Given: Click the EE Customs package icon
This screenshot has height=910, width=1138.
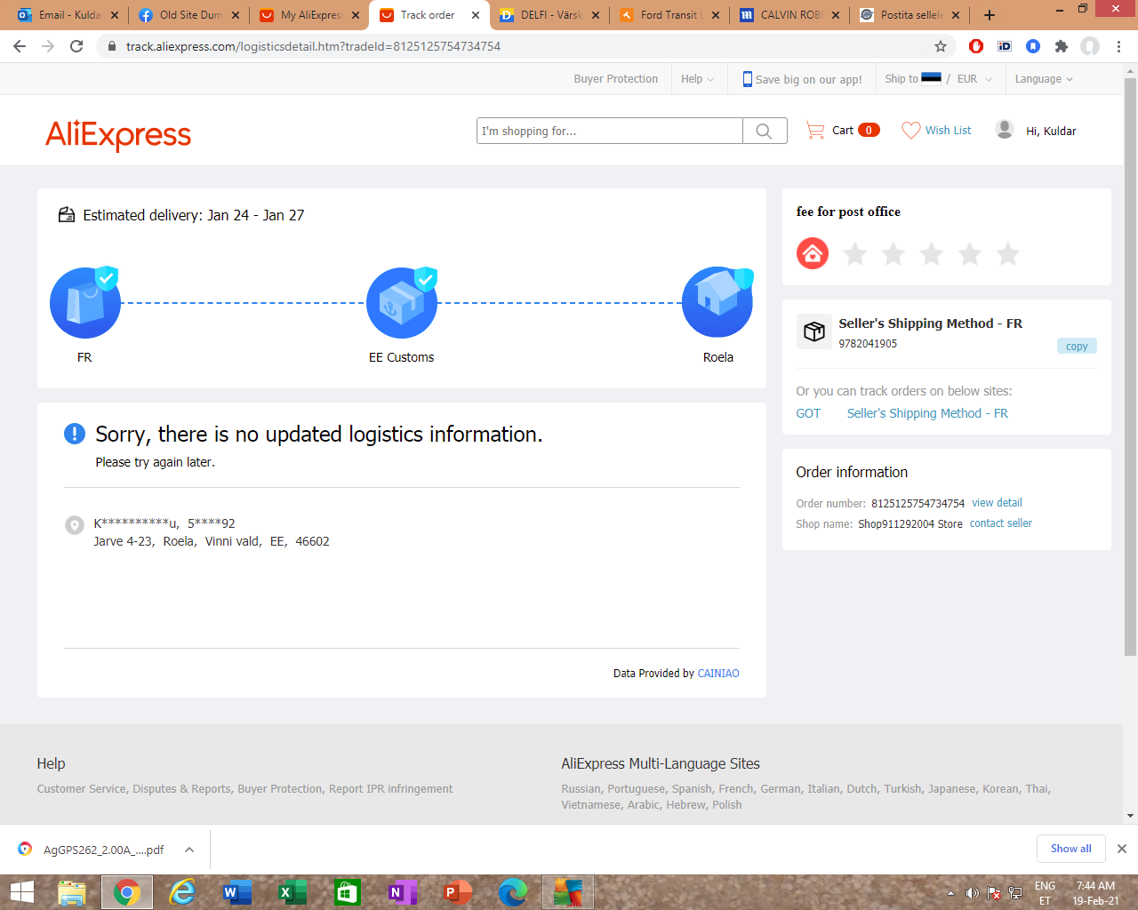Looking at the screenshot, I should 402,303.
